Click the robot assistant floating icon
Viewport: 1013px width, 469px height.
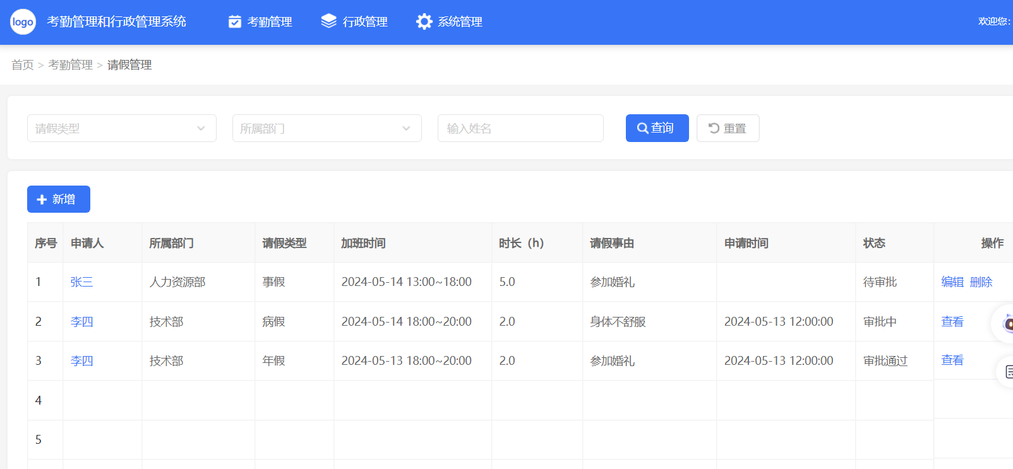pos(1007,324)
